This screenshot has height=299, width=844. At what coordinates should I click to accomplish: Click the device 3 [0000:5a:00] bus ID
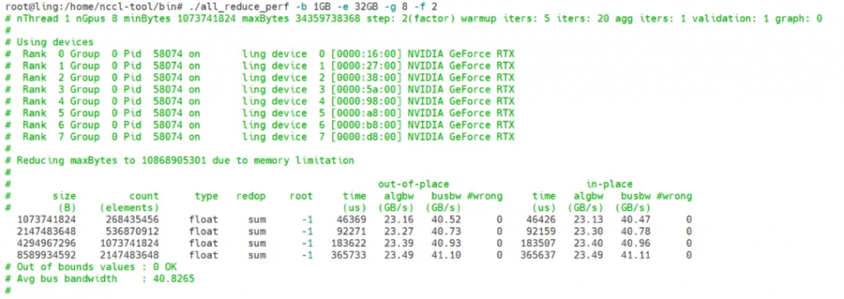(367, 89)
